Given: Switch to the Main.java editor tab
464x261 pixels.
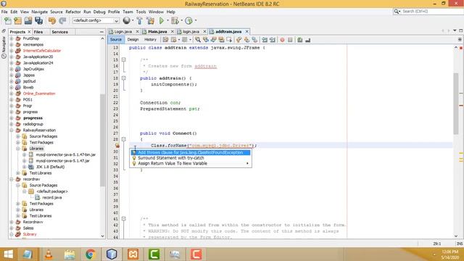Looking at the screenshot, I should click(157, 32).
